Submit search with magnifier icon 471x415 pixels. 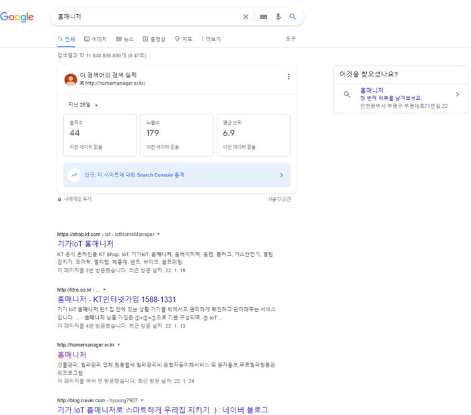pos(293,17)
